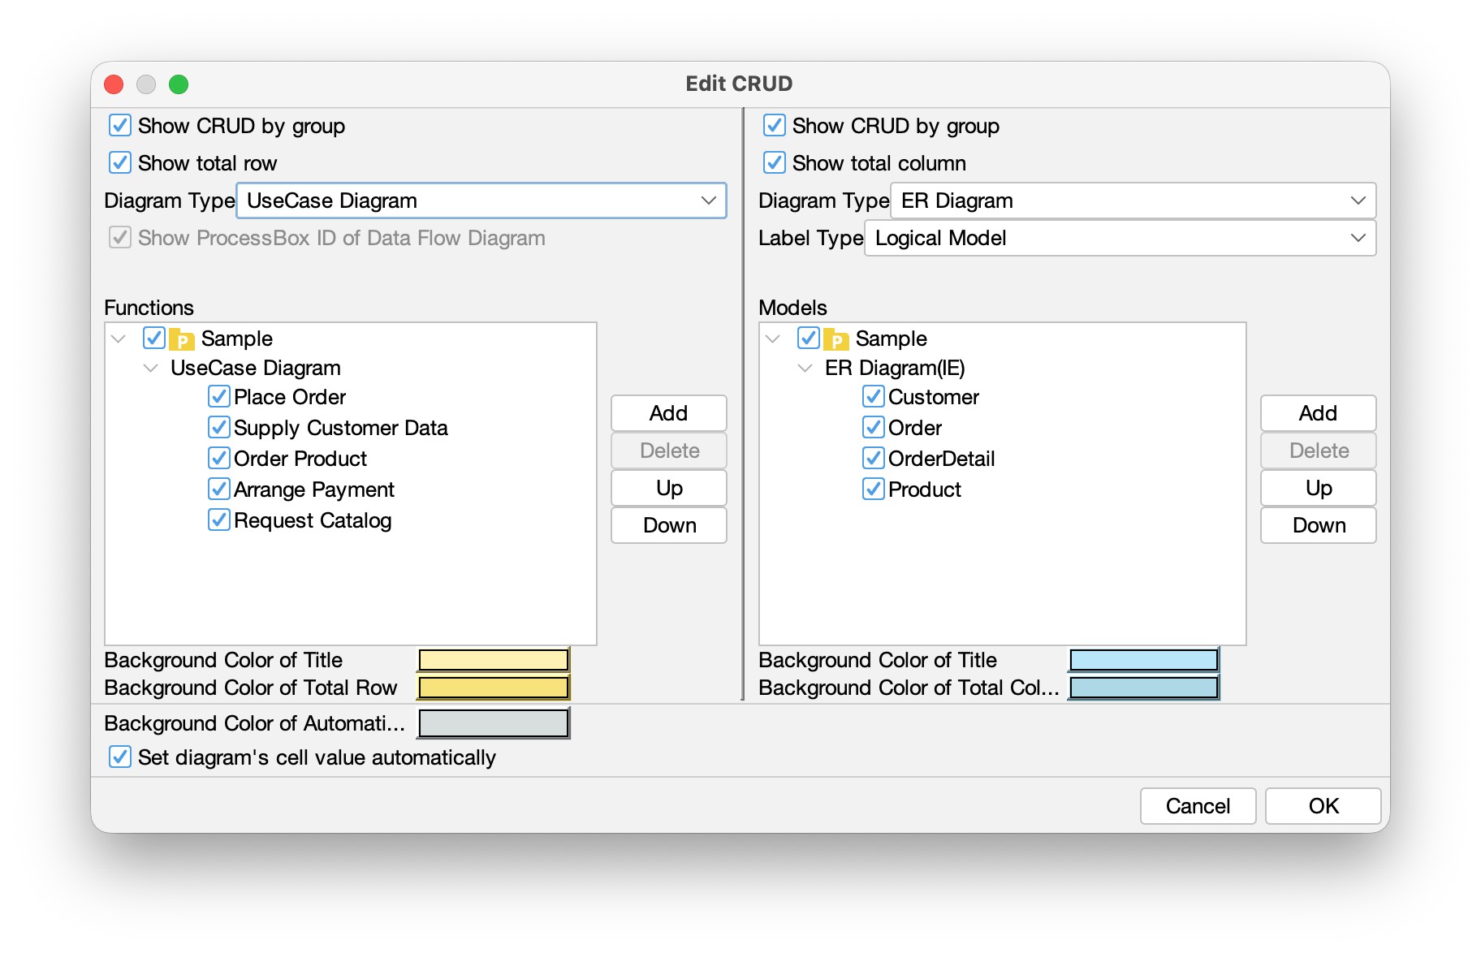The width and height of the screenshot is (1481, 953).
Task: Collapse the ER Diagram(IE) tree node
Action: [805, 367]
